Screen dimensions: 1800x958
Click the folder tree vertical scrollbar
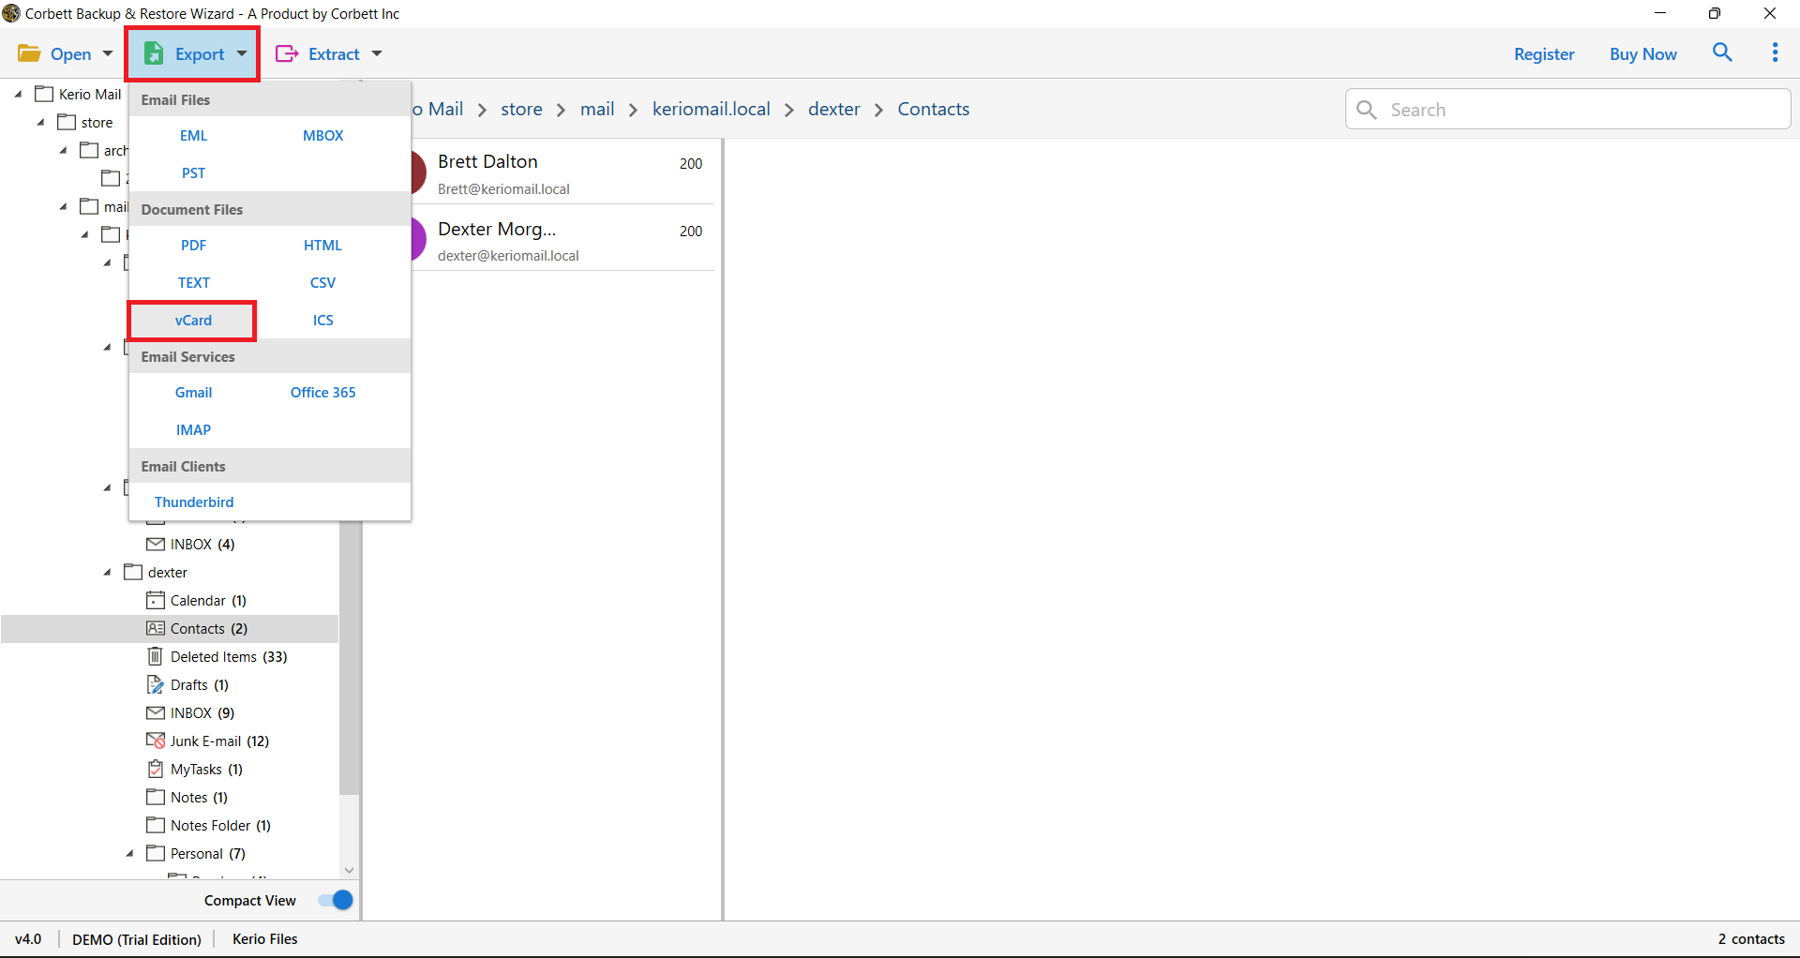pyautogui.click(x=349, y=656)
